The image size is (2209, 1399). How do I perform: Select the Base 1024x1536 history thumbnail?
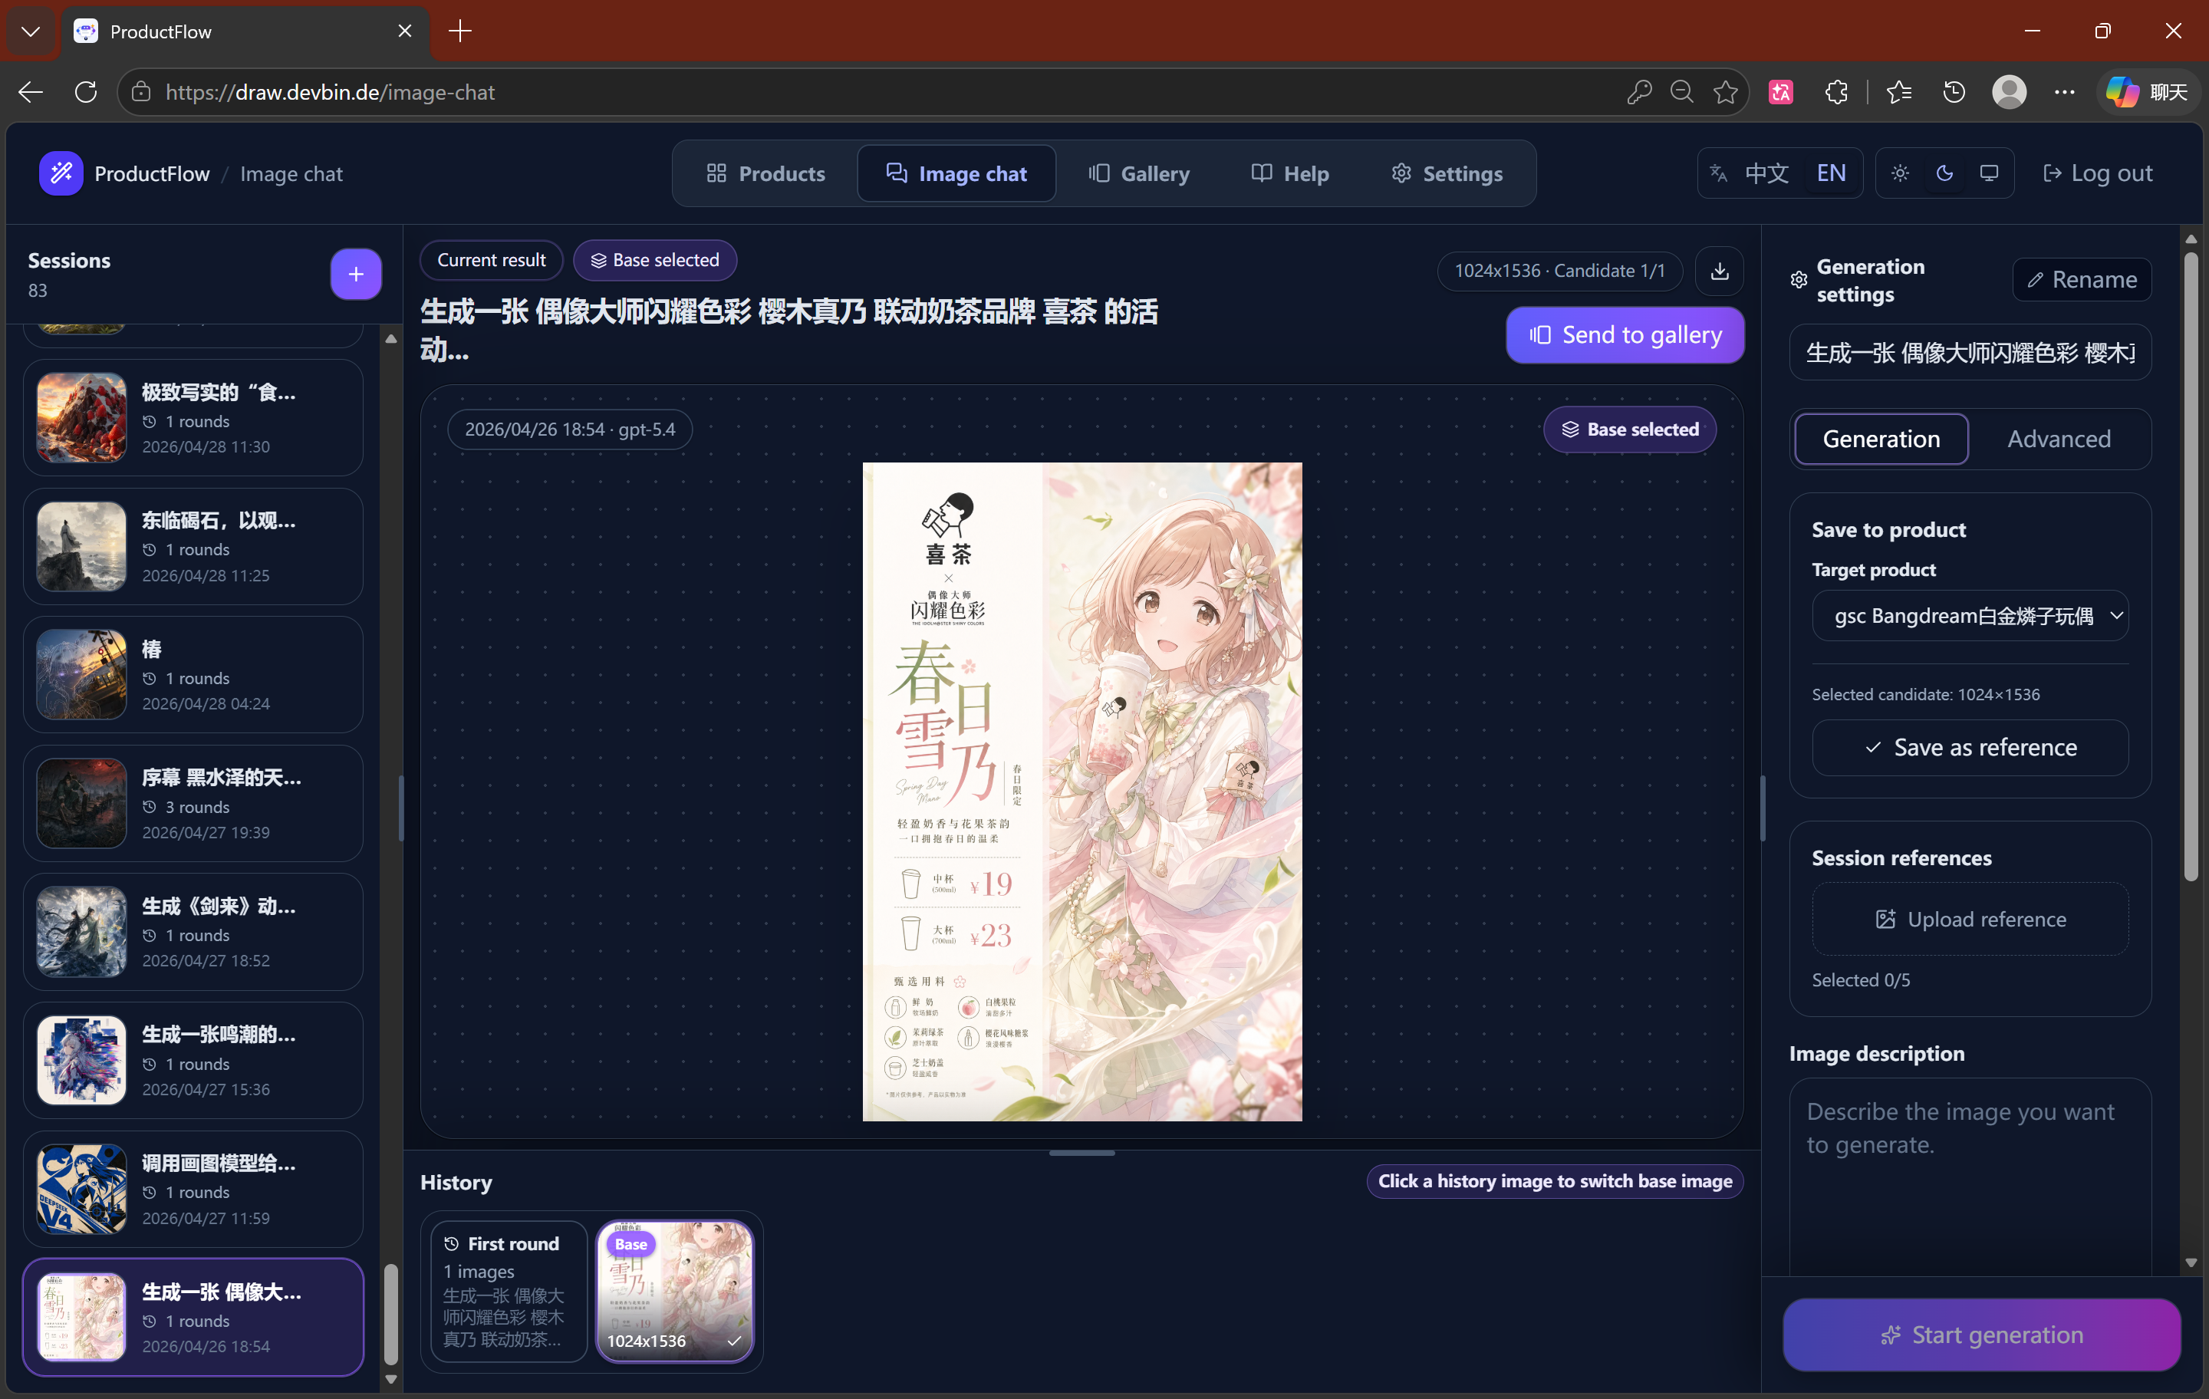(675, 1291)
